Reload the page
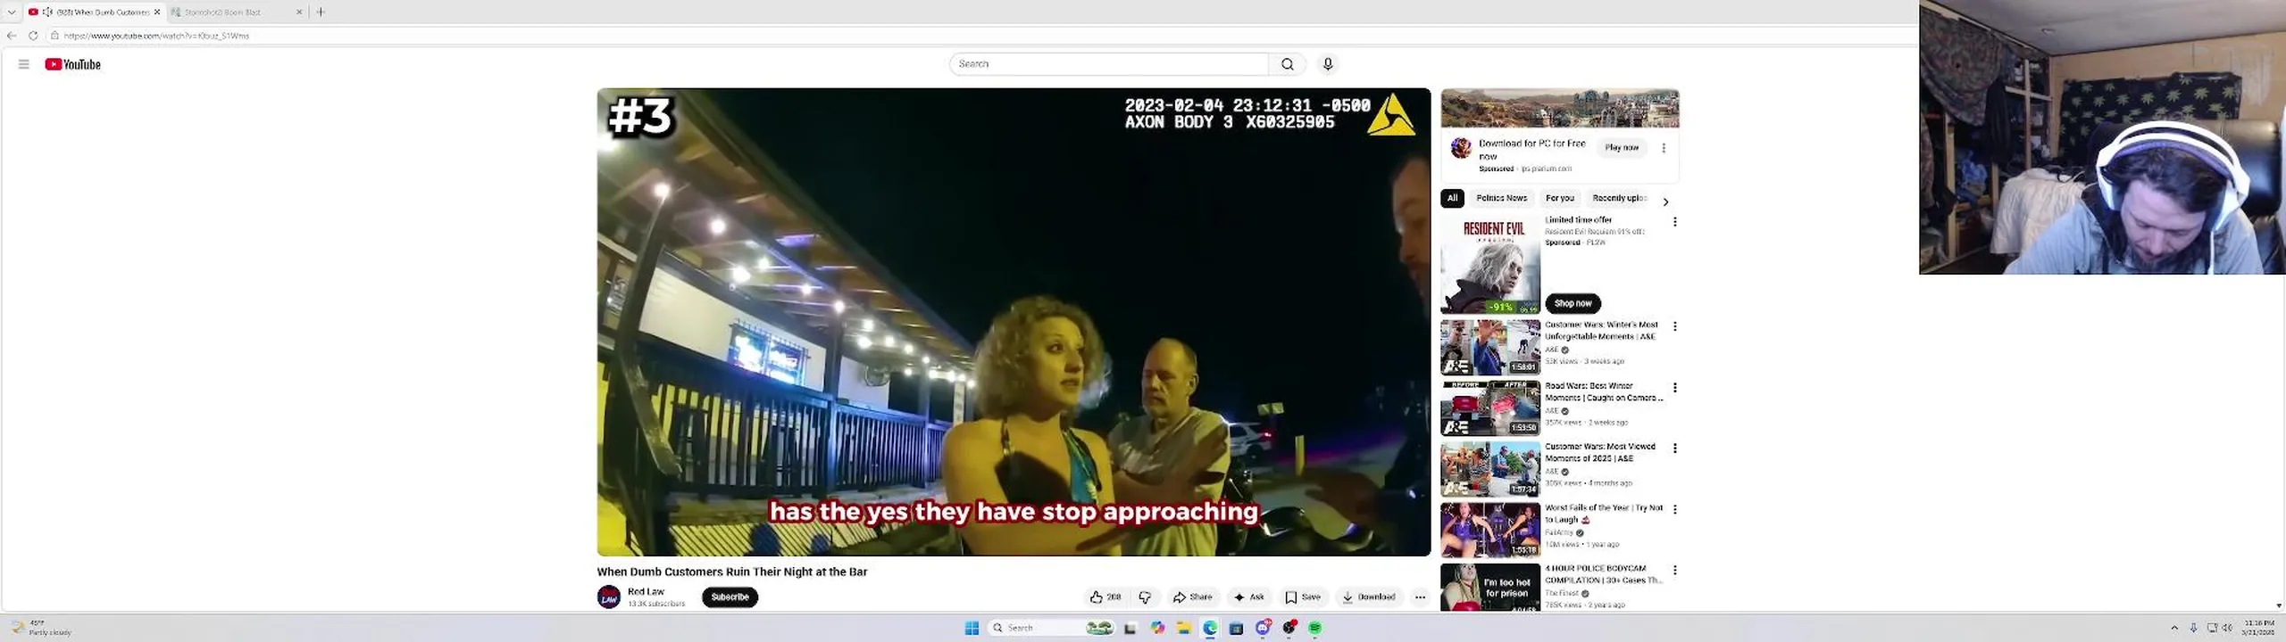Image resolution: width=2286 pixels, height=642 pixels. (x=33, y=36)
